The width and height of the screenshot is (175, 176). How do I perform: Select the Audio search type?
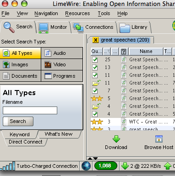pos(62,53)
